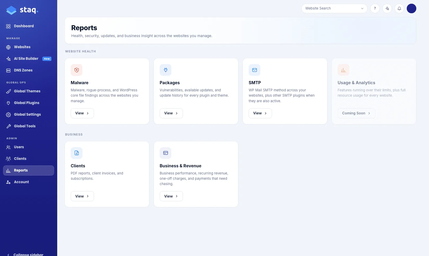The width and height of the screenshot is (429, 256).
Task: Click the Malware card title
Action: [79, 83]
